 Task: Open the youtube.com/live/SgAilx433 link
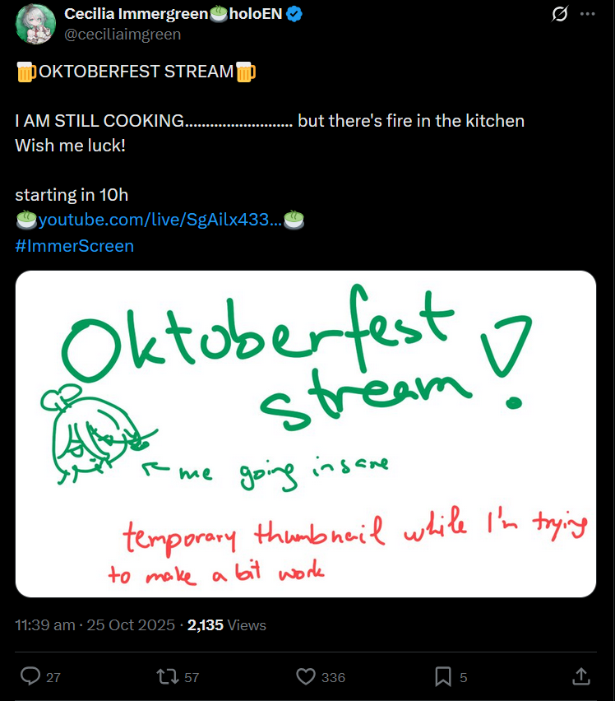pyautogui.click(x=160, y=220)
